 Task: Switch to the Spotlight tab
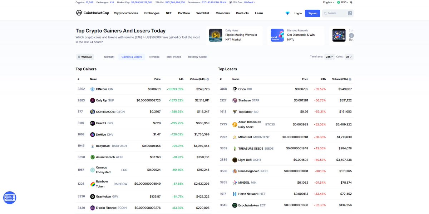(x=109, y=57)
